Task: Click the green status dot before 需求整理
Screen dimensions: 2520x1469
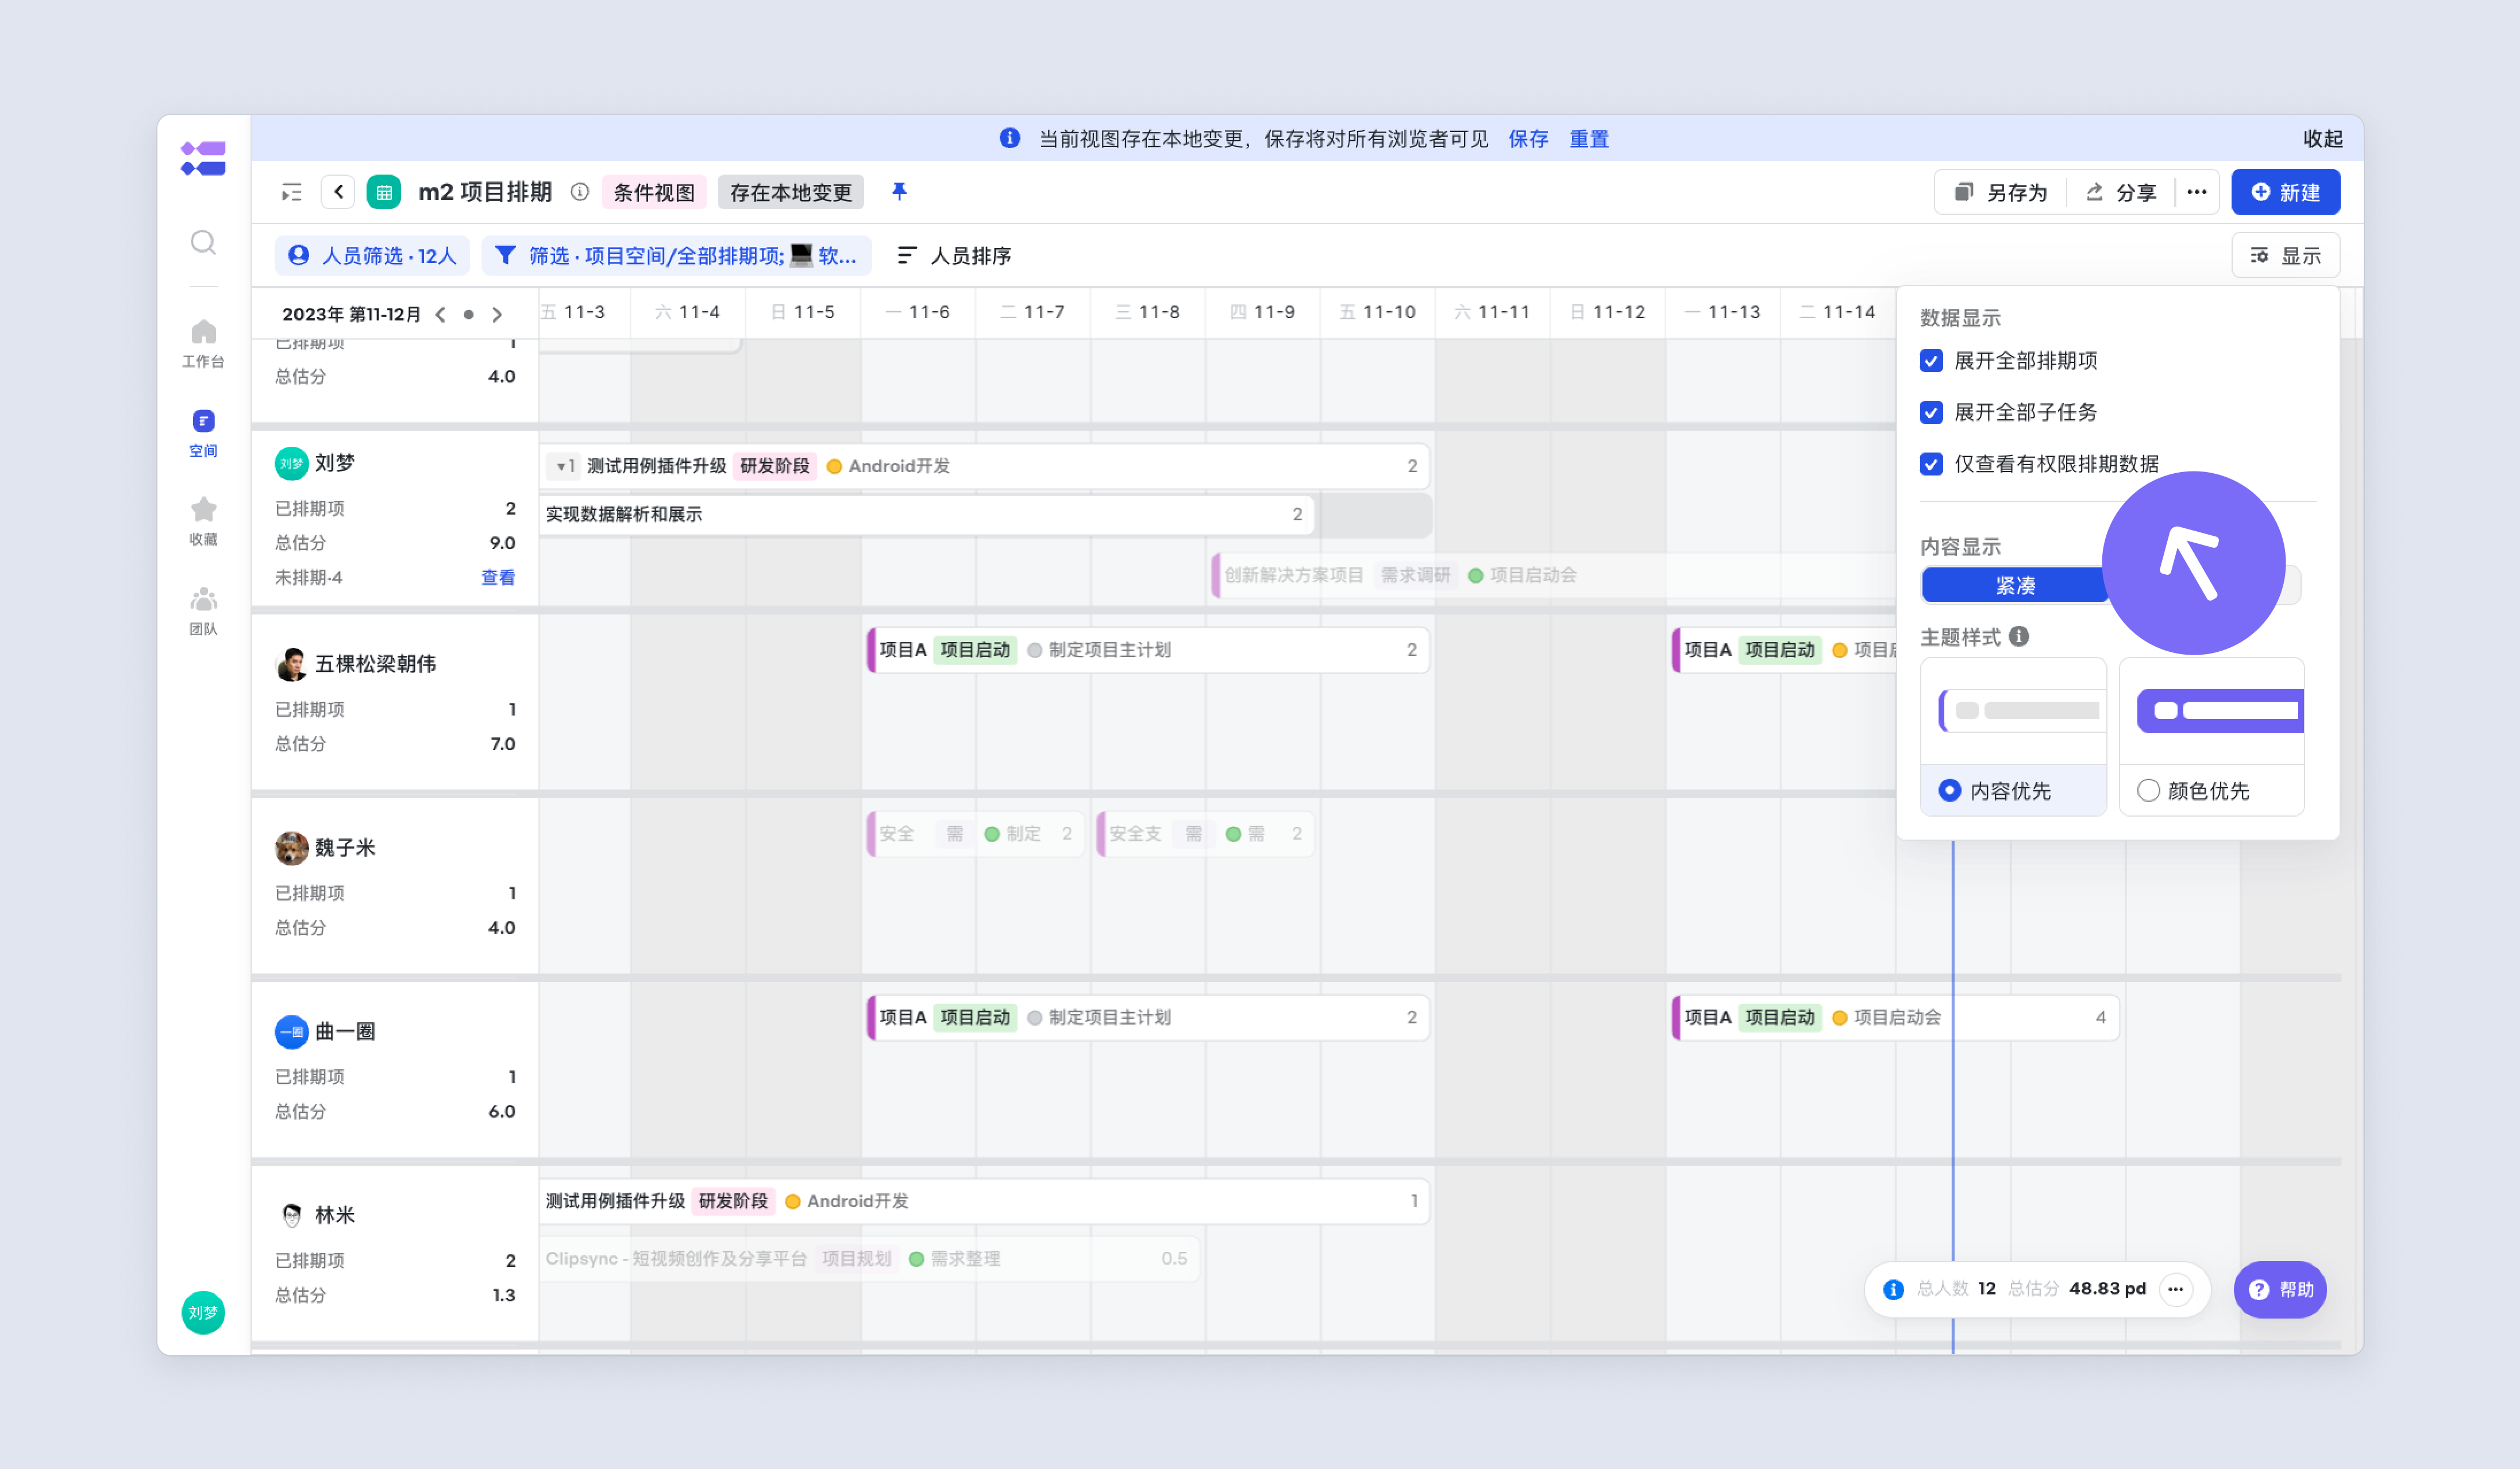Action: tap(916, 1258)
